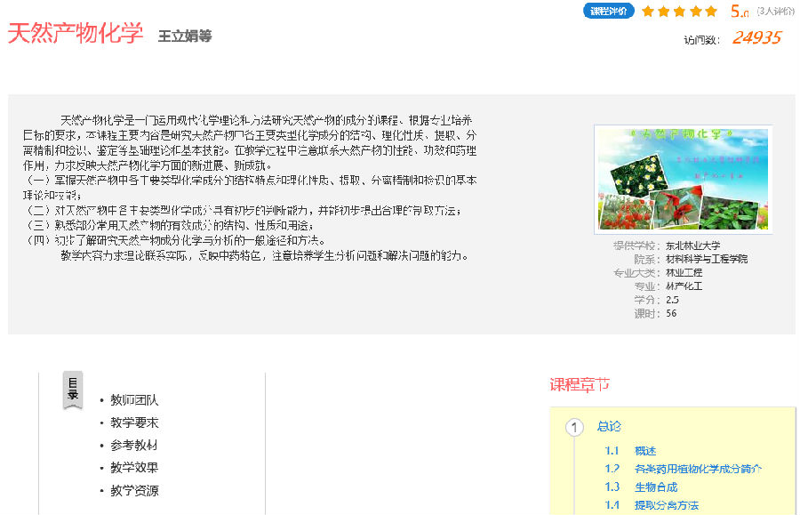Screen dimensions: 800x515
Task: Select the second rating star
Action: click(663, 12)
